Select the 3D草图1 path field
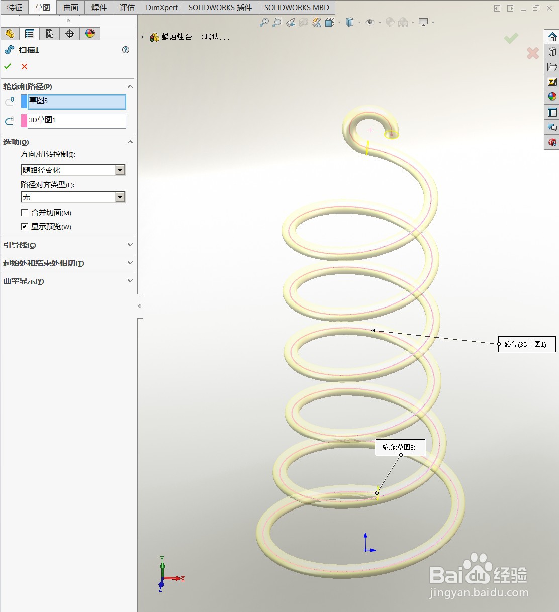This screenshot has width=559, height=612. [76, 121]
